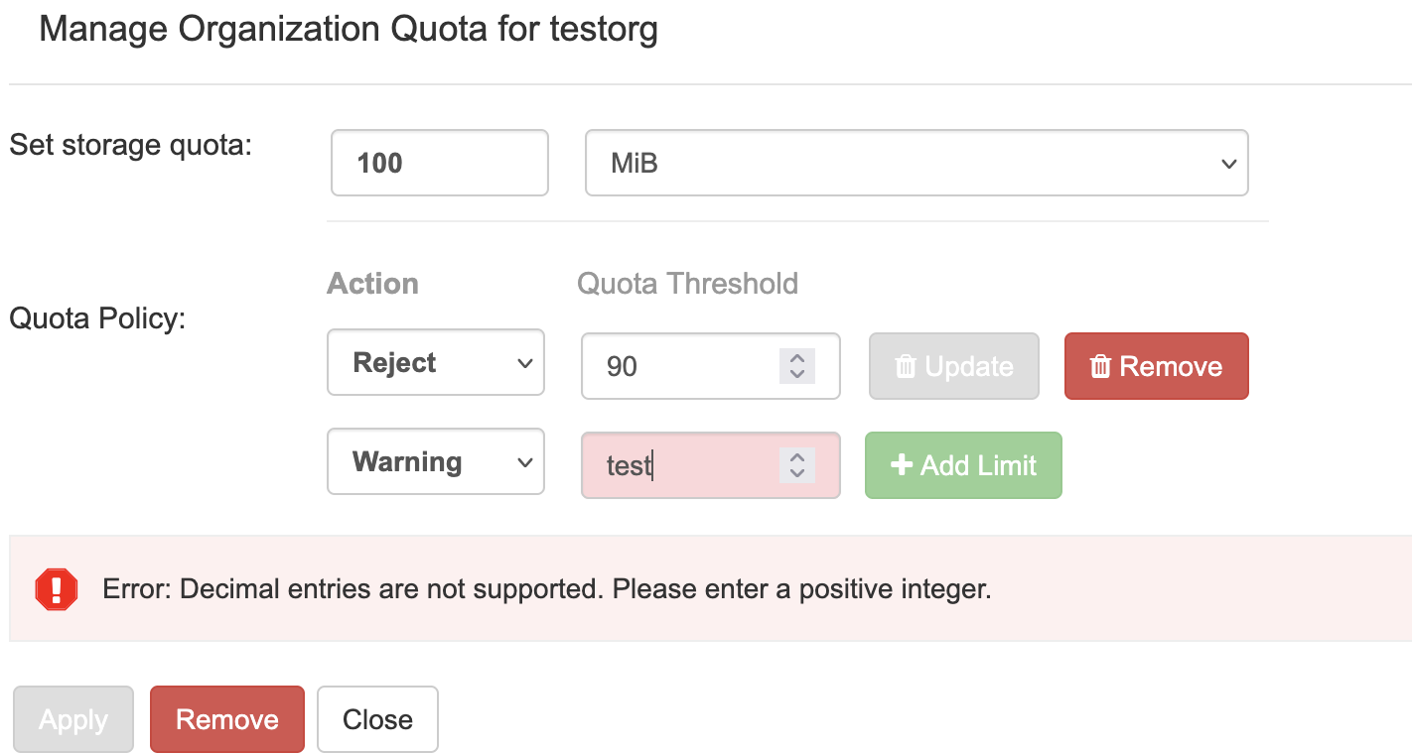Click the bottom Remove button beside Apply

click(227, 719)
